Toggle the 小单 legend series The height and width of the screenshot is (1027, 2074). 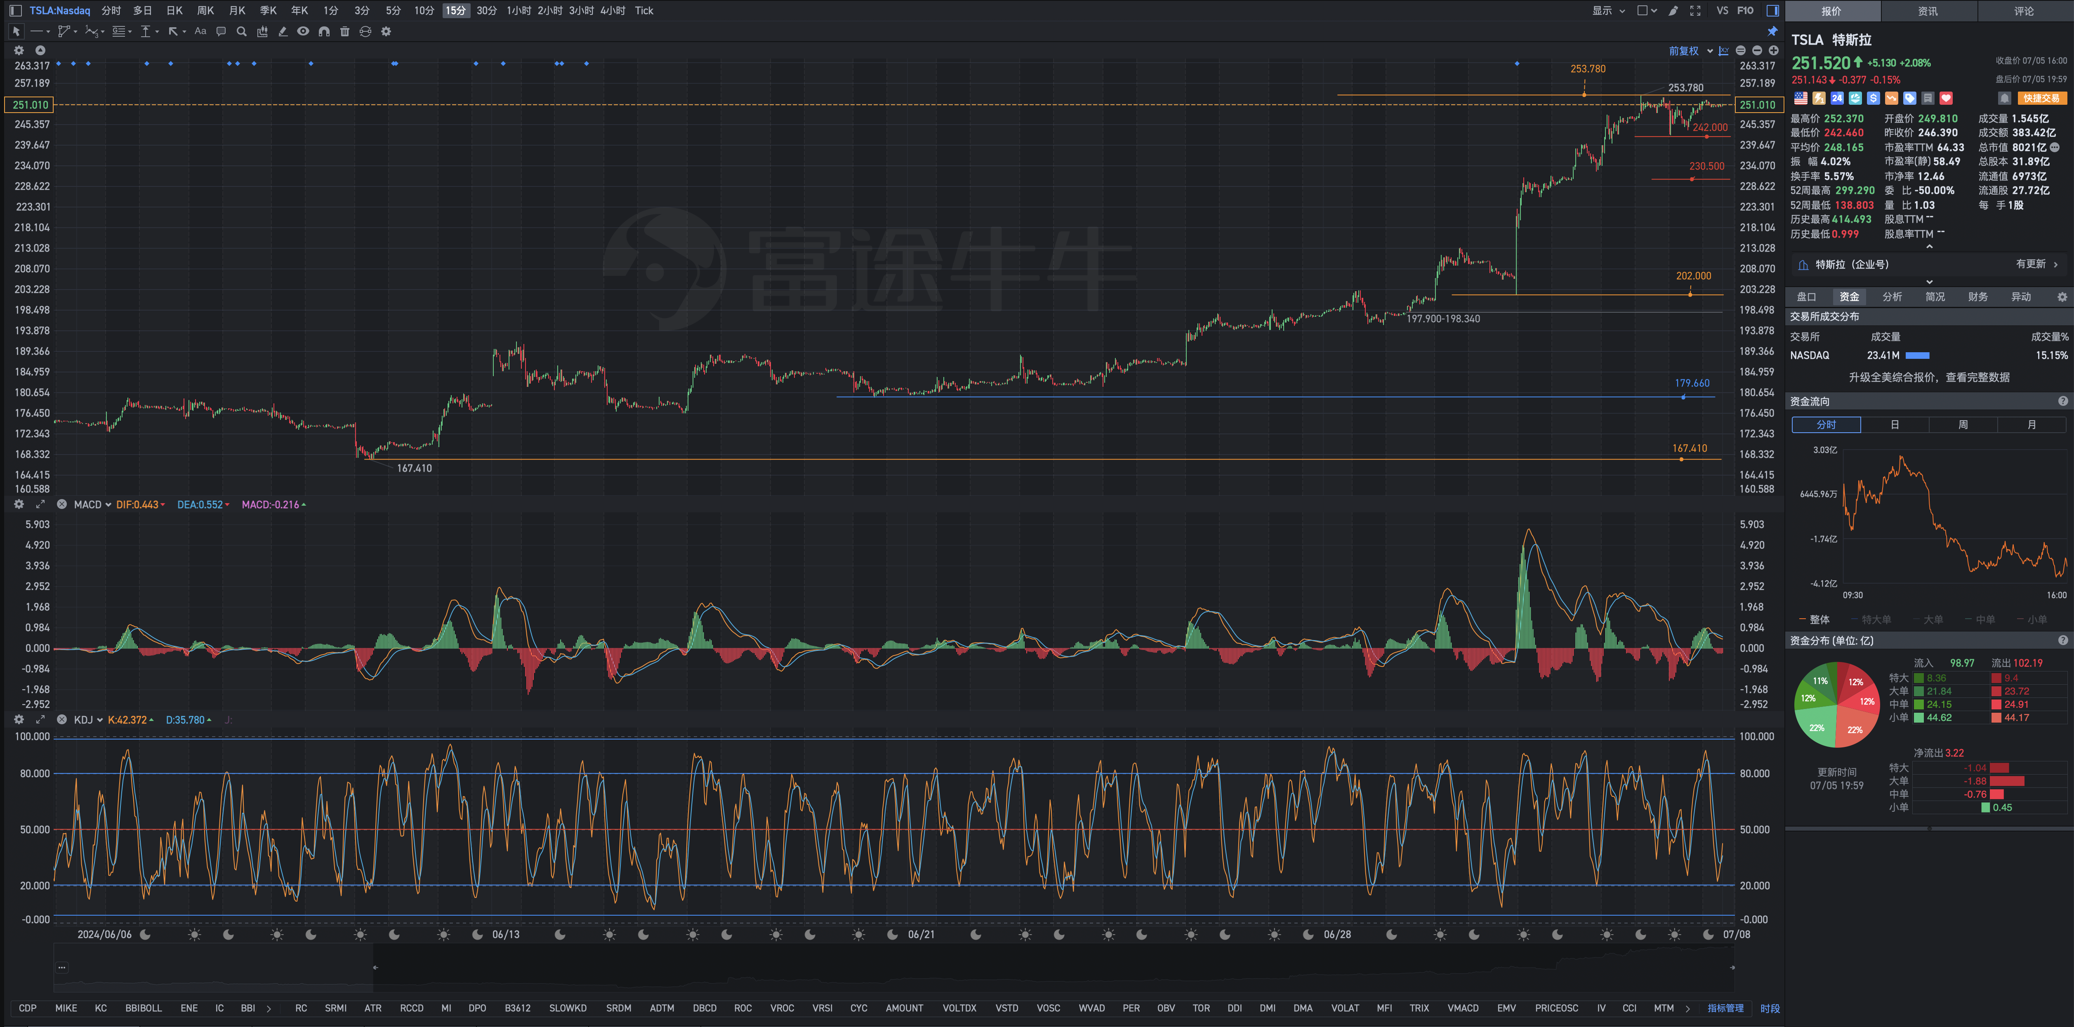click(2032, 620)
